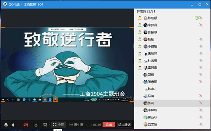Screen dimensions: 211x131
Task: Select member 雷凤雨 in the list
Action: (172, 68)
